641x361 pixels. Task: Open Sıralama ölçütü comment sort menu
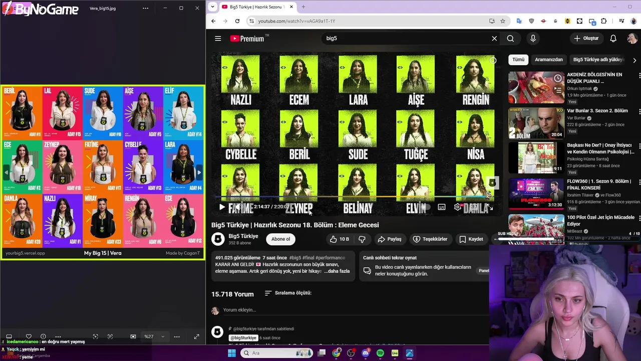[288, 293]
